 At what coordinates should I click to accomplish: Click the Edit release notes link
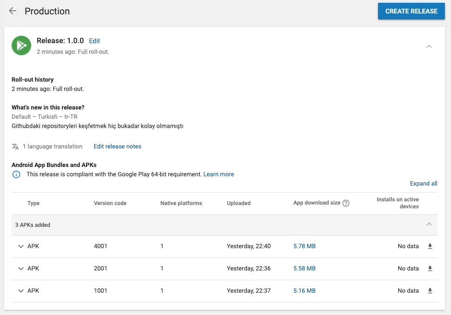(117, 147)
